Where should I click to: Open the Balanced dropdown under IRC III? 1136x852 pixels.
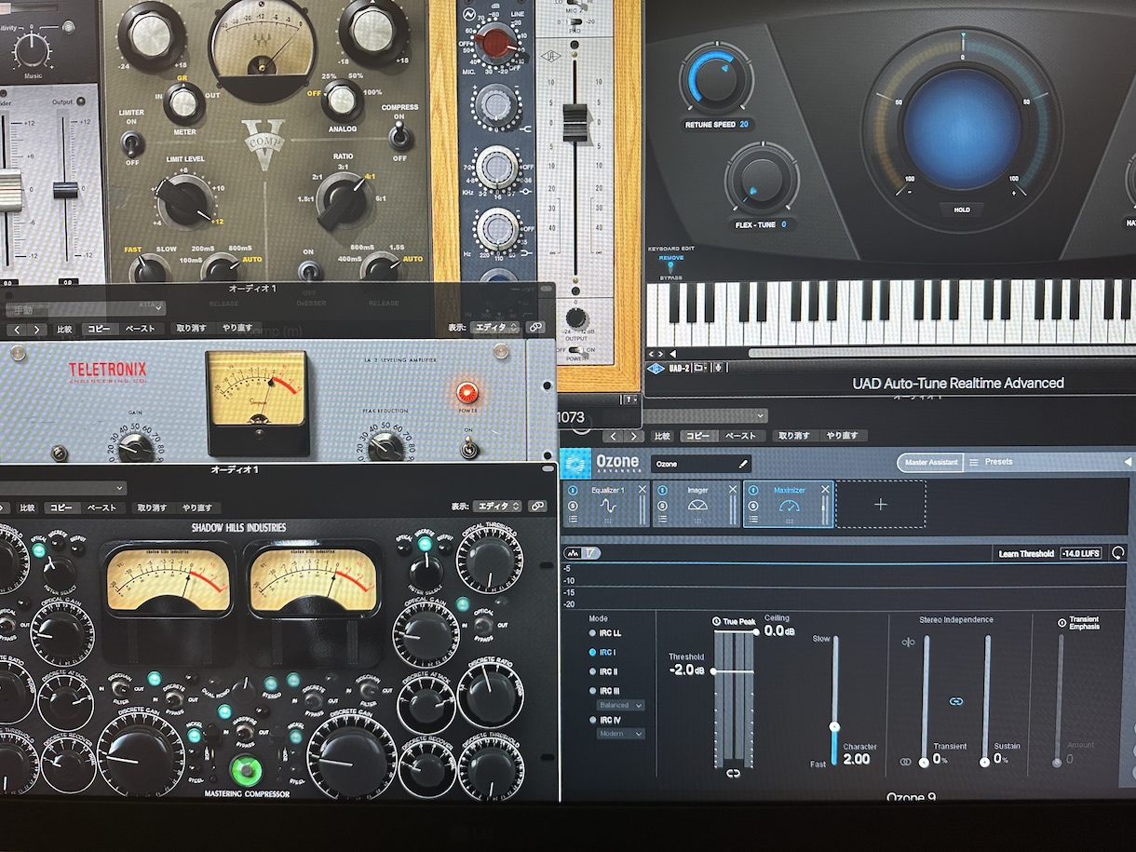click(621, 705)
